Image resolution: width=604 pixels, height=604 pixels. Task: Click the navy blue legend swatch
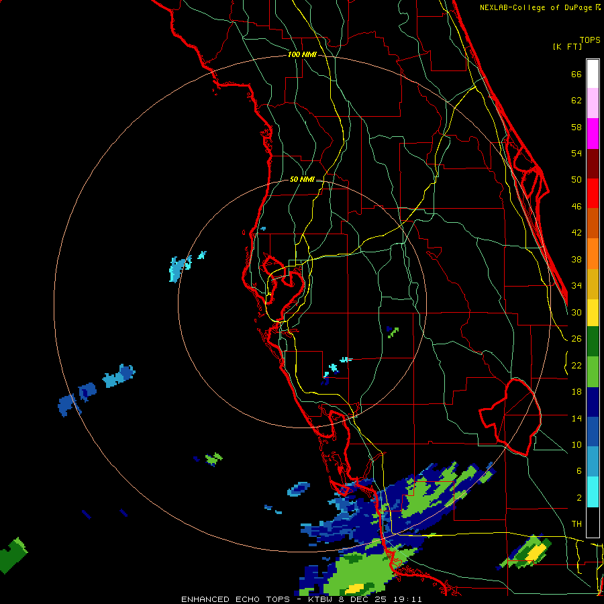point(593,402)
